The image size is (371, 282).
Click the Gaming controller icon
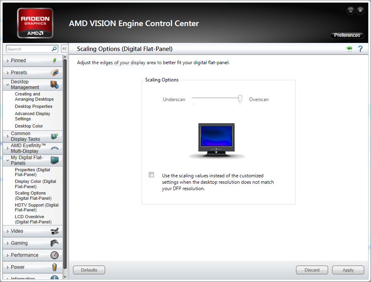(55, 243)
